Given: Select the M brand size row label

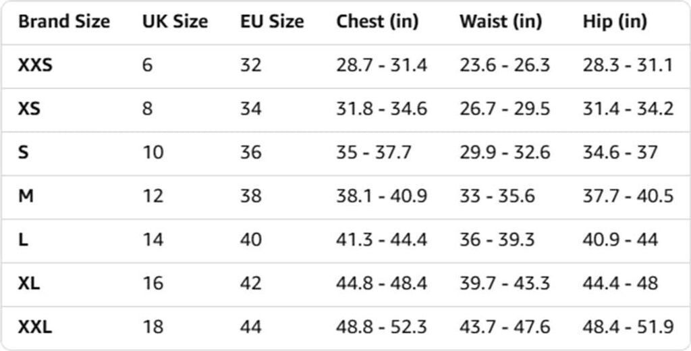Looking at the screenshot, I should coord(25,196).
